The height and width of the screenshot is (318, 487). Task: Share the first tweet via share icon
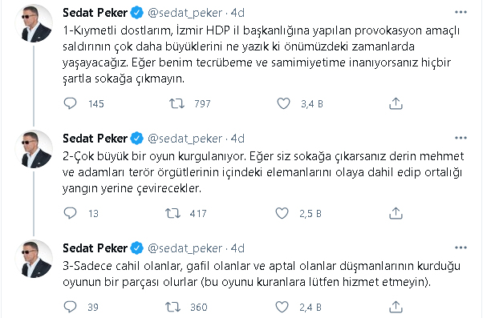(x=396, y=103)
